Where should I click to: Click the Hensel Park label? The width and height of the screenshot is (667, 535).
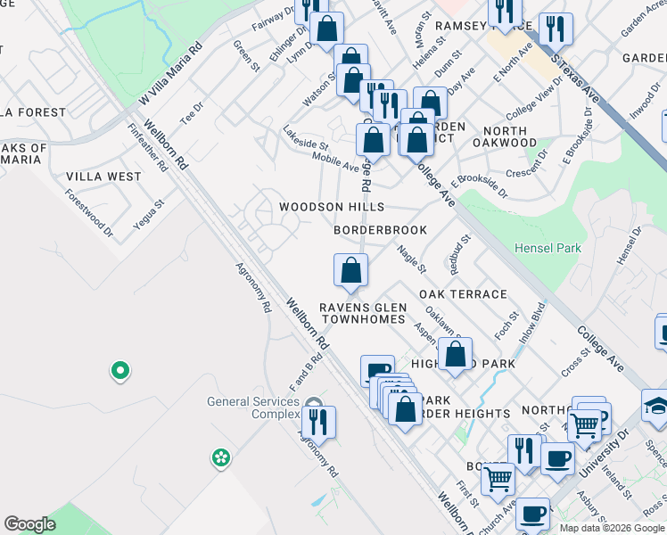pos(548,248)
